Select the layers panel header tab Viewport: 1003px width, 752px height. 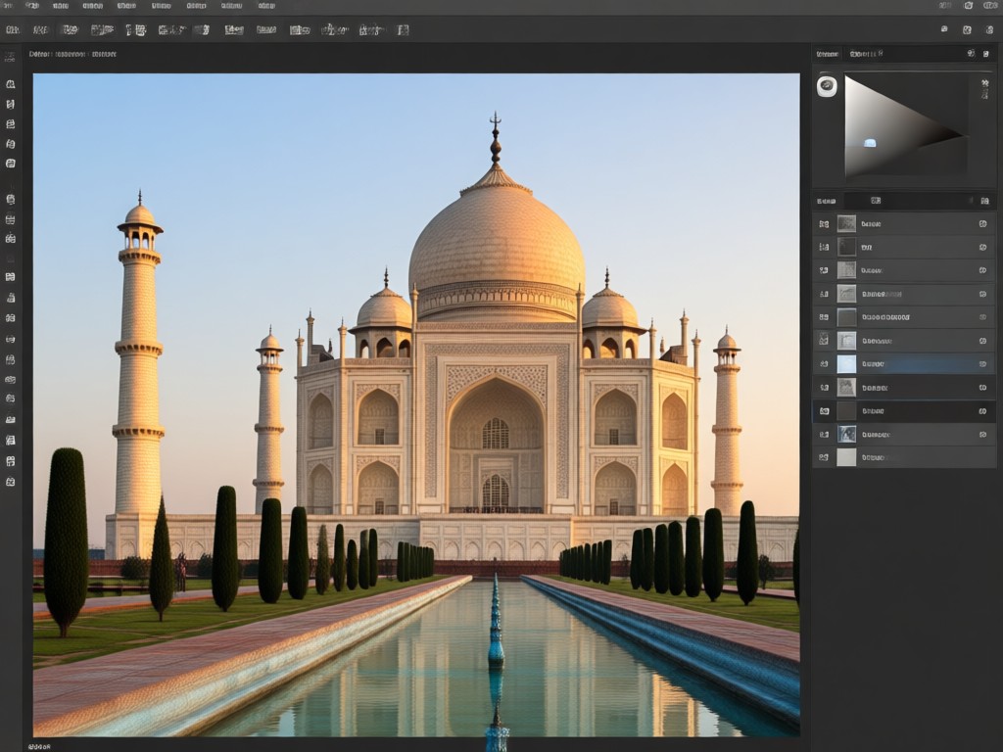(826, 201)
